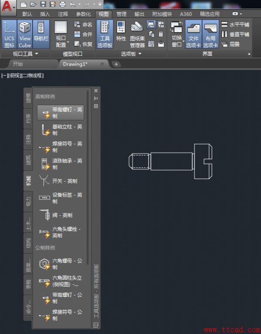Switch to the 附加模块 ribbon tab
This screenshot has width=261, height=334.
[162, 14]
